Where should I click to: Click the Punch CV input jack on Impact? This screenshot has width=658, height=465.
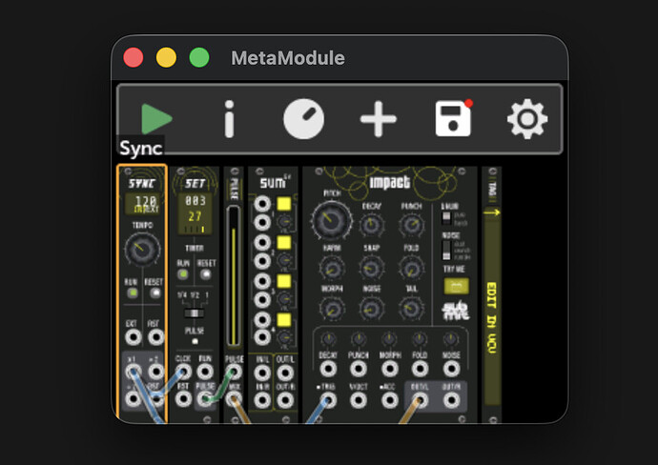(x=359, y=369)
